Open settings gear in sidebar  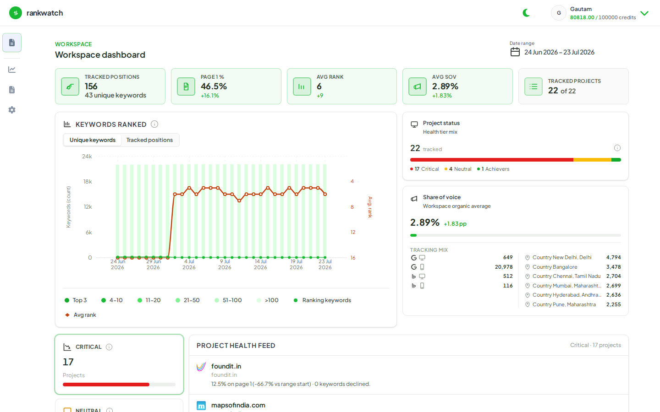click(x=12, y=110)
